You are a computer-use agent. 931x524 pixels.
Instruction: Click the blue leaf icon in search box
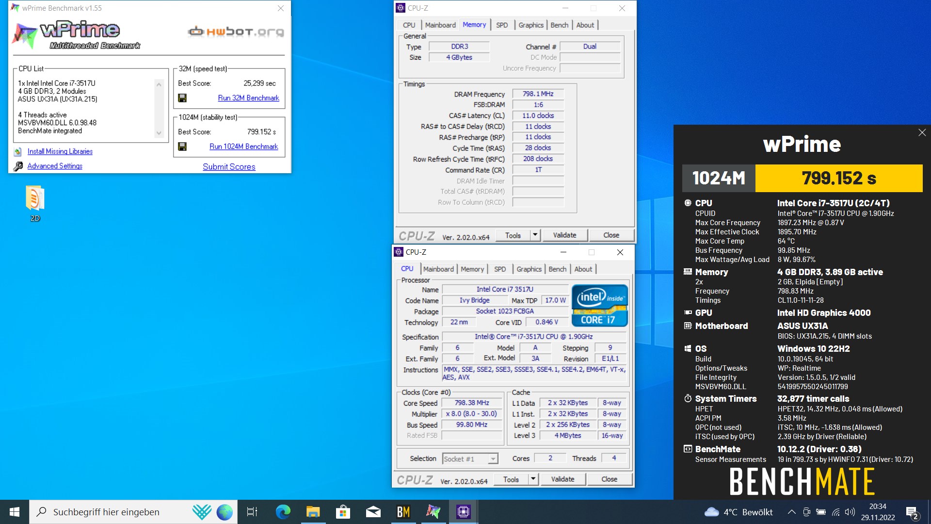point(202,512)
